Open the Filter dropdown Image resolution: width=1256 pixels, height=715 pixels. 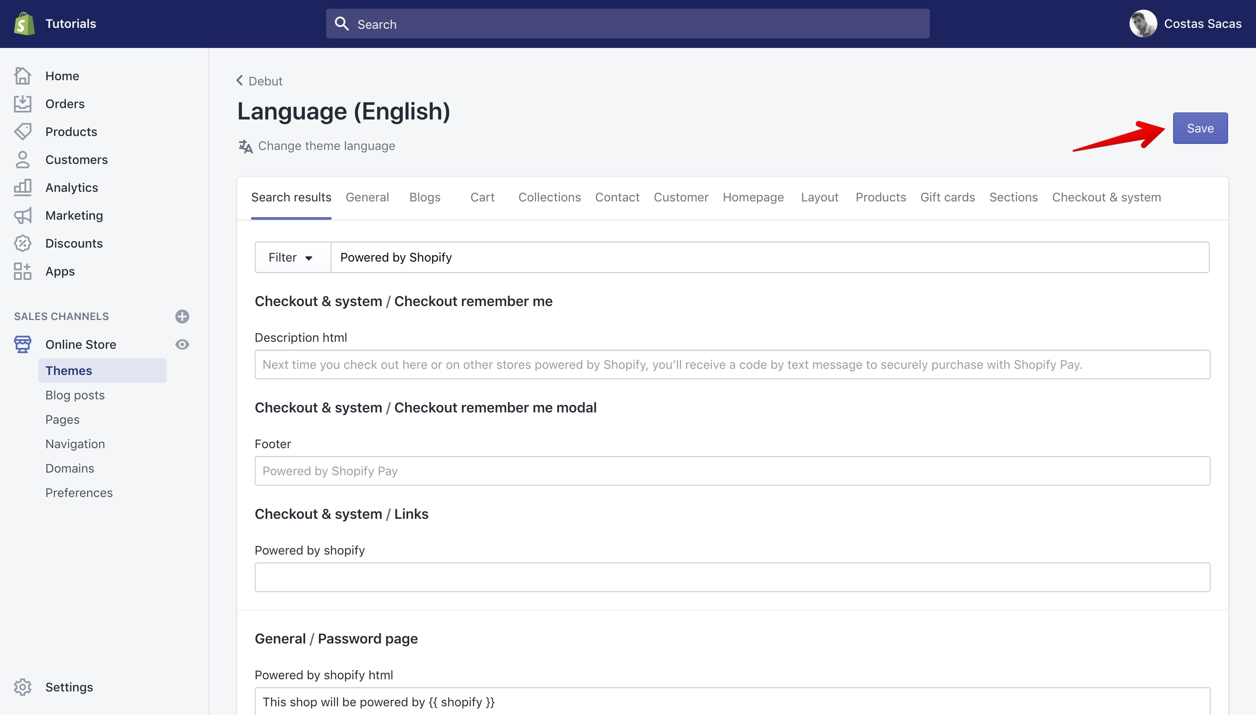293,257
